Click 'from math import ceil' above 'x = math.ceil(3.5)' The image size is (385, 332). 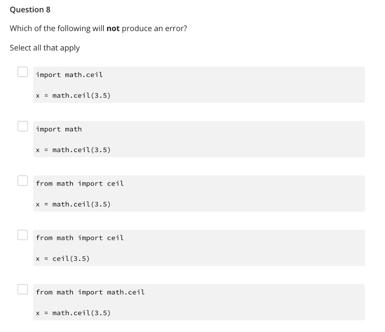coord(80,183)
